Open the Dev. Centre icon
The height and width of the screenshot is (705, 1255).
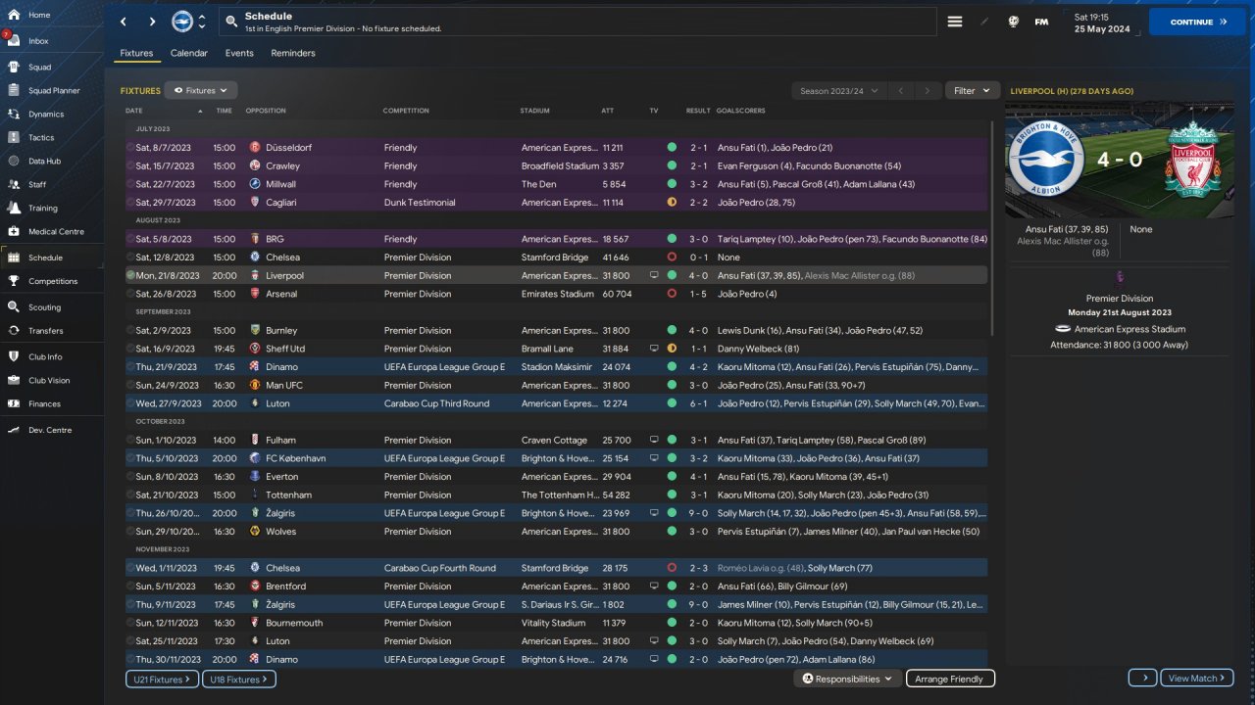(x=14, y=430)
